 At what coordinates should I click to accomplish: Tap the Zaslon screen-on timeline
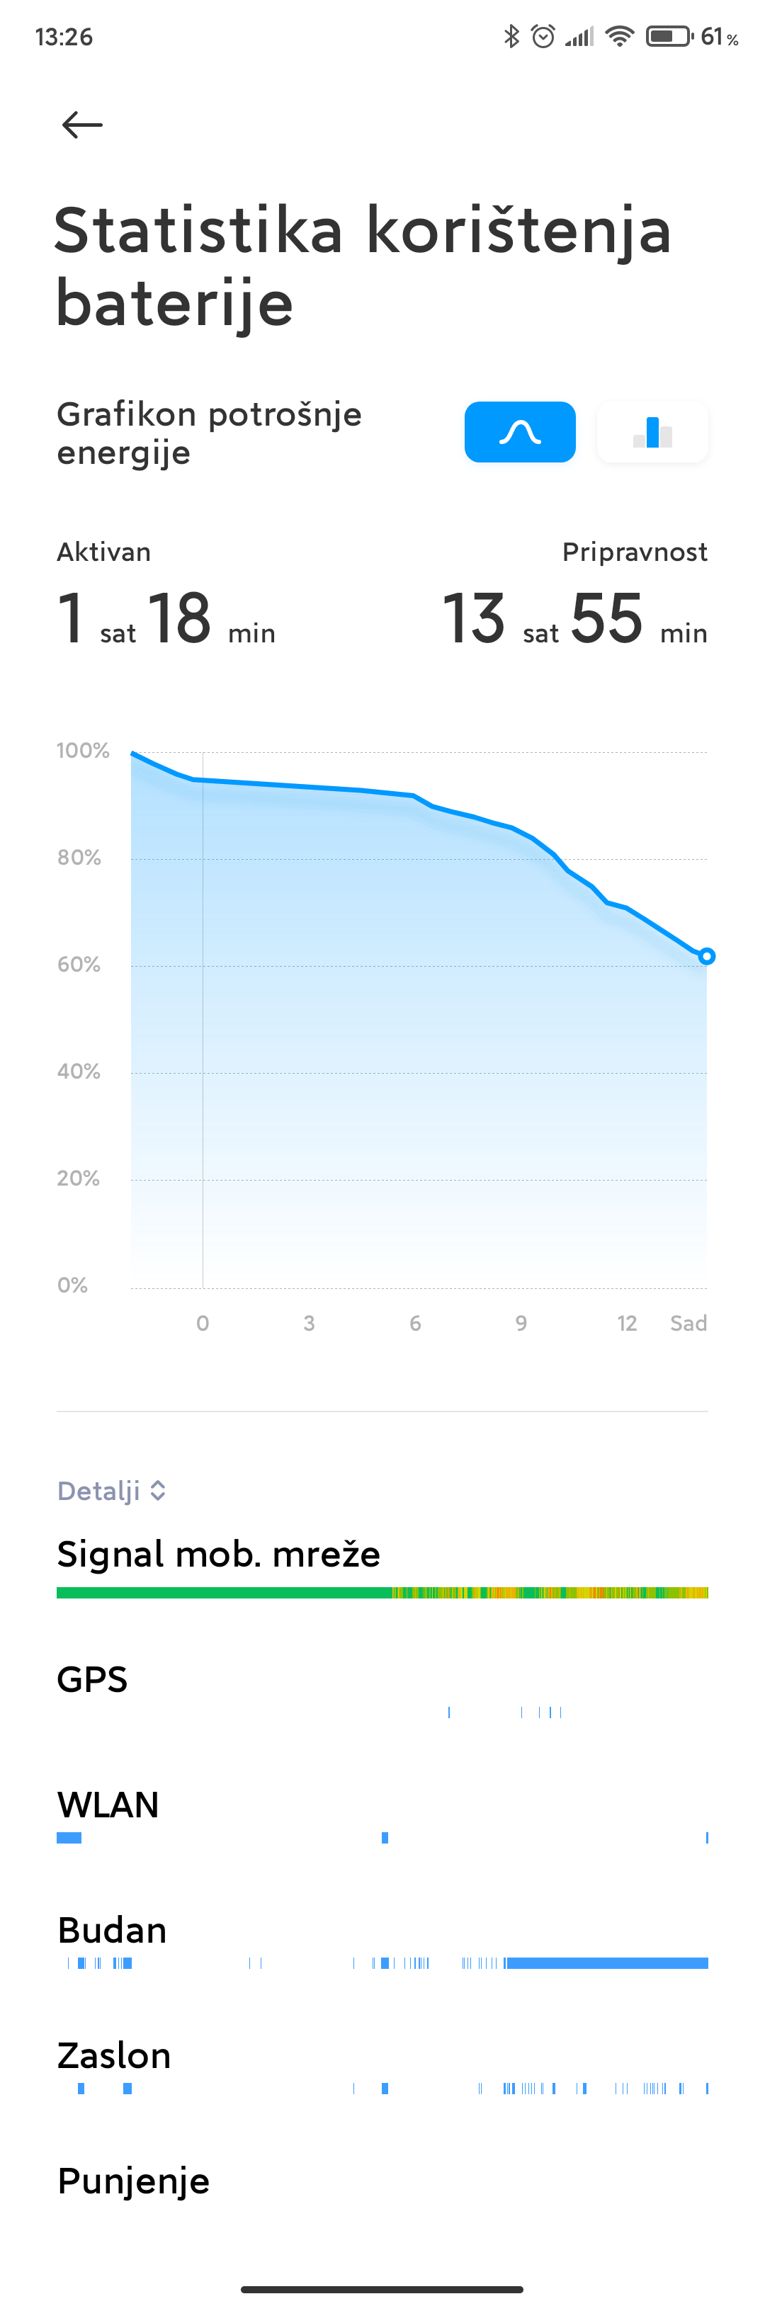[x=382, y=2089]
